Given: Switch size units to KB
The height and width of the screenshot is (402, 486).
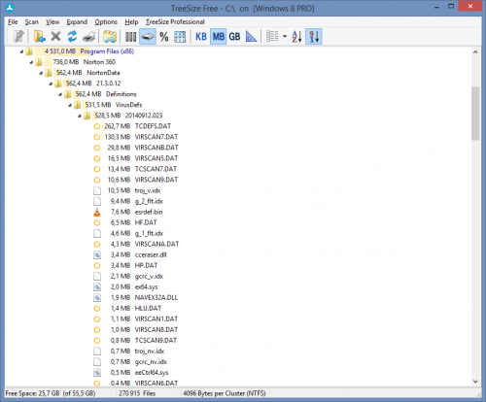Looking at the screenshot, I should pos(201,37).
